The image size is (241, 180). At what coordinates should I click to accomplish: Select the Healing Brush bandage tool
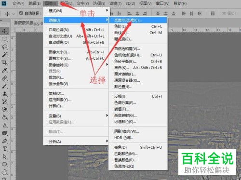[5, 78]
